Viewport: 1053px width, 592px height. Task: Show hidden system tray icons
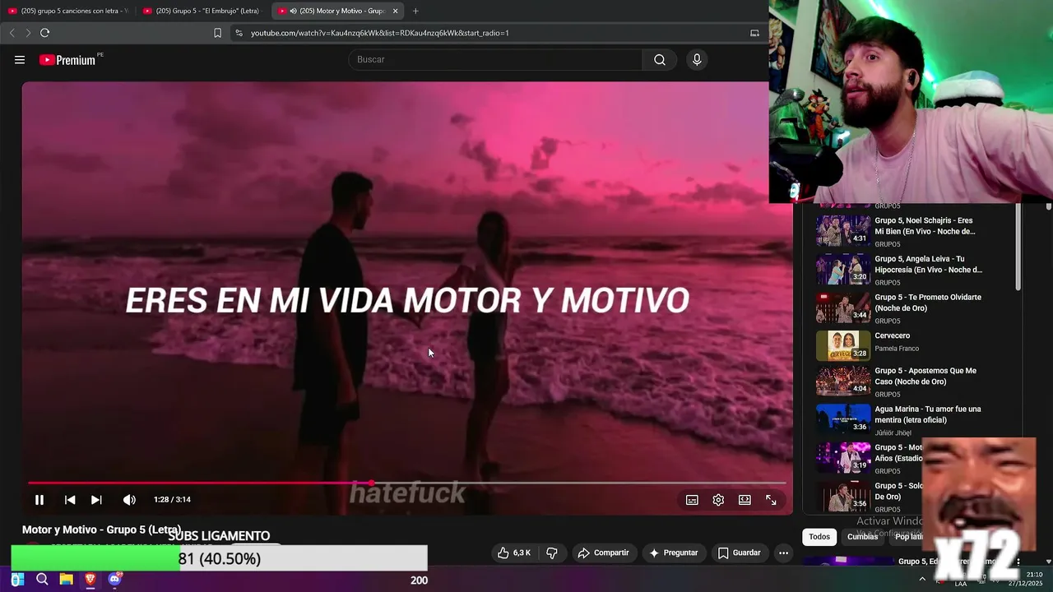tap(921, 579)
